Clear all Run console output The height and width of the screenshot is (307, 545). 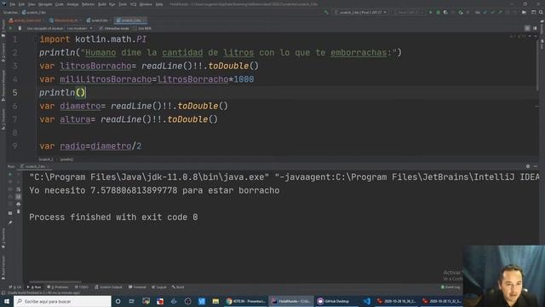[x=19, y=211]
